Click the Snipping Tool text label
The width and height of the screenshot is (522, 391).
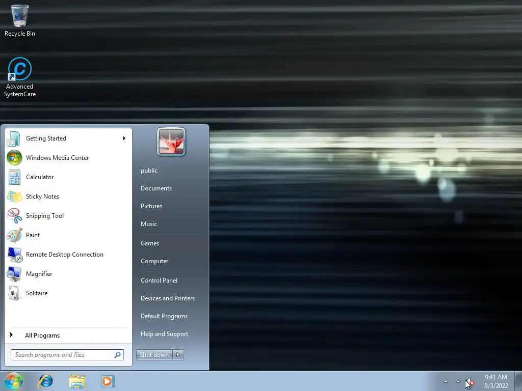pyautogui.click(x=45, y=216)
